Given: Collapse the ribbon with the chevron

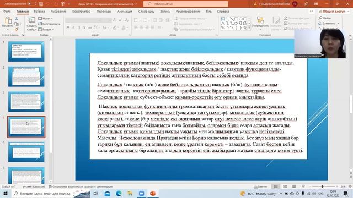Looking at the screenshot, I should (350, 35).
